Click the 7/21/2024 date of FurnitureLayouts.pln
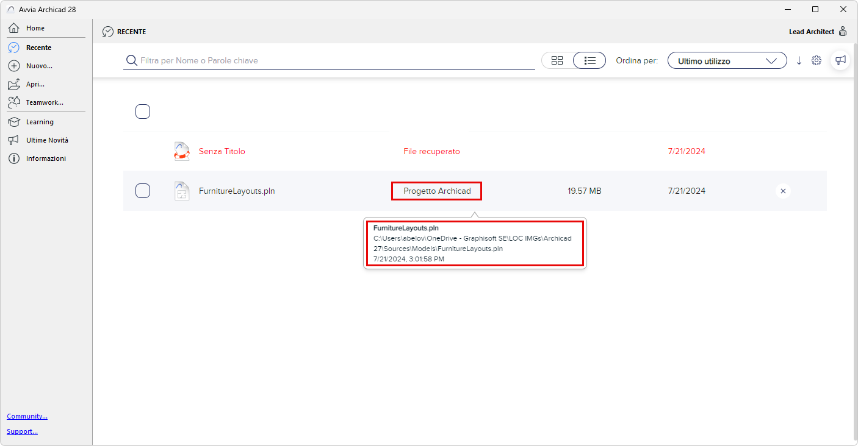858x446 pixels. [x=687, y=191]
